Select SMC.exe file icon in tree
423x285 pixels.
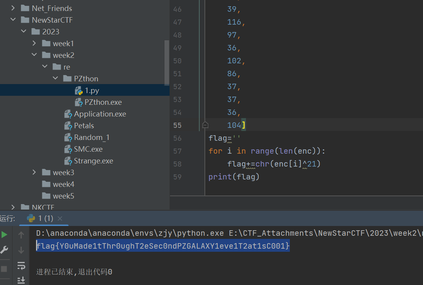pos(68,149)
